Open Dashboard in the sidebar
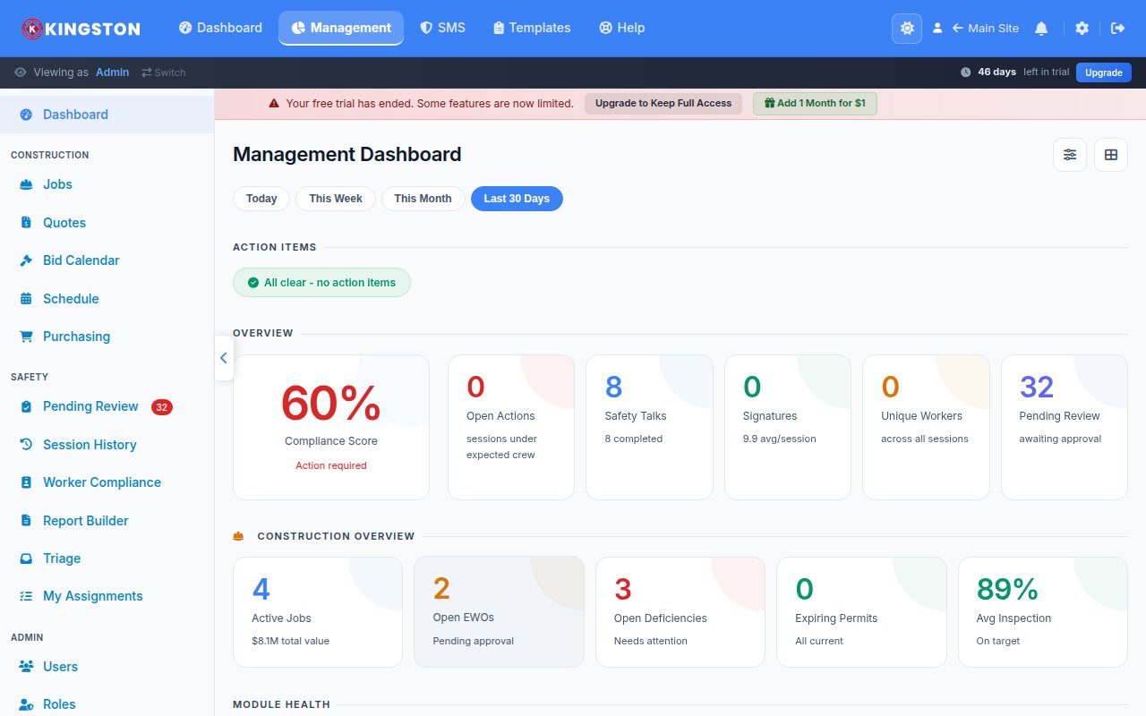The height and width of the screenshot is (716, 1146). click(107, 115)
